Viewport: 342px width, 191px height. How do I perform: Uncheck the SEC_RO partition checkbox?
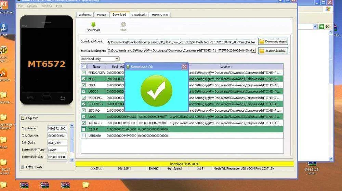pyautogui.click(x=84, y=111)
